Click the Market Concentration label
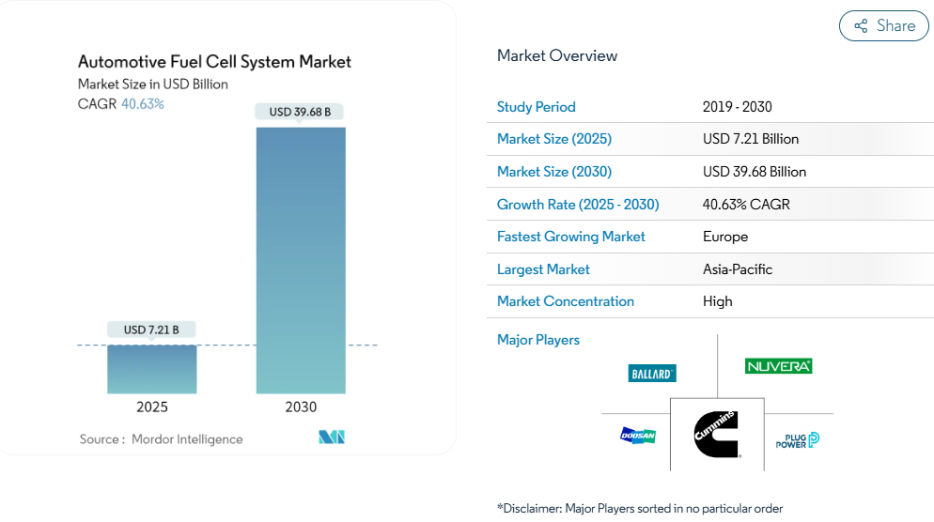The width and height of the screenshot is (934, 522). click(x=565, y=301)
